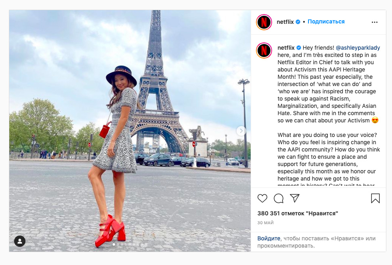Click the blue verified badge in the header
Screen dimensions: 392x265
coord(298,22)
